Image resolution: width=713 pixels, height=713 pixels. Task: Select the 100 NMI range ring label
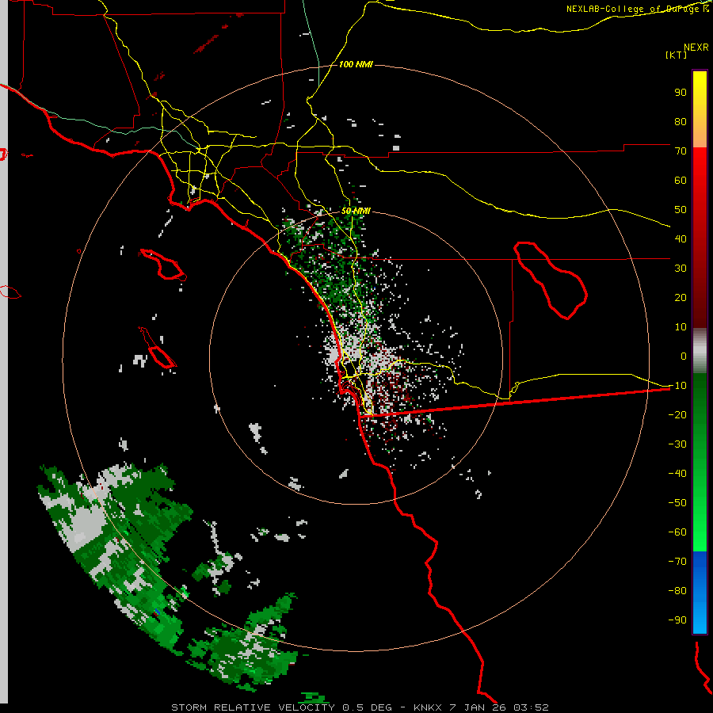356,64
